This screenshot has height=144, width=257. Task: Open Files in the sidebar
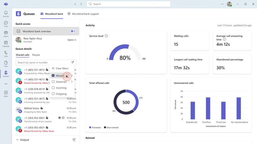(x=6, y=64)
